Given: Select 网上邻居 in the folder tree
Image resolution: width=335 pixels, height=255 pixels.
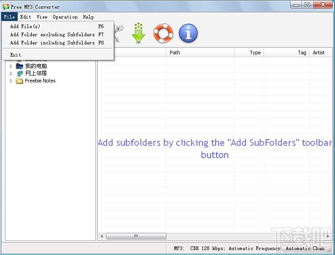Looking at the screenshot, I should coord(36,73).
